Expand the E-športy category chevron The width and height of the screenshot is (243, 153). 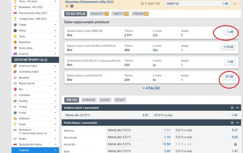(x=55, y=54)
